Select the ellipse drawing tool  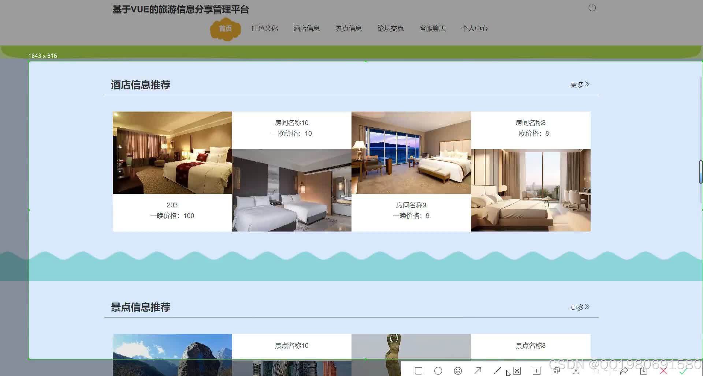point(438,371)
